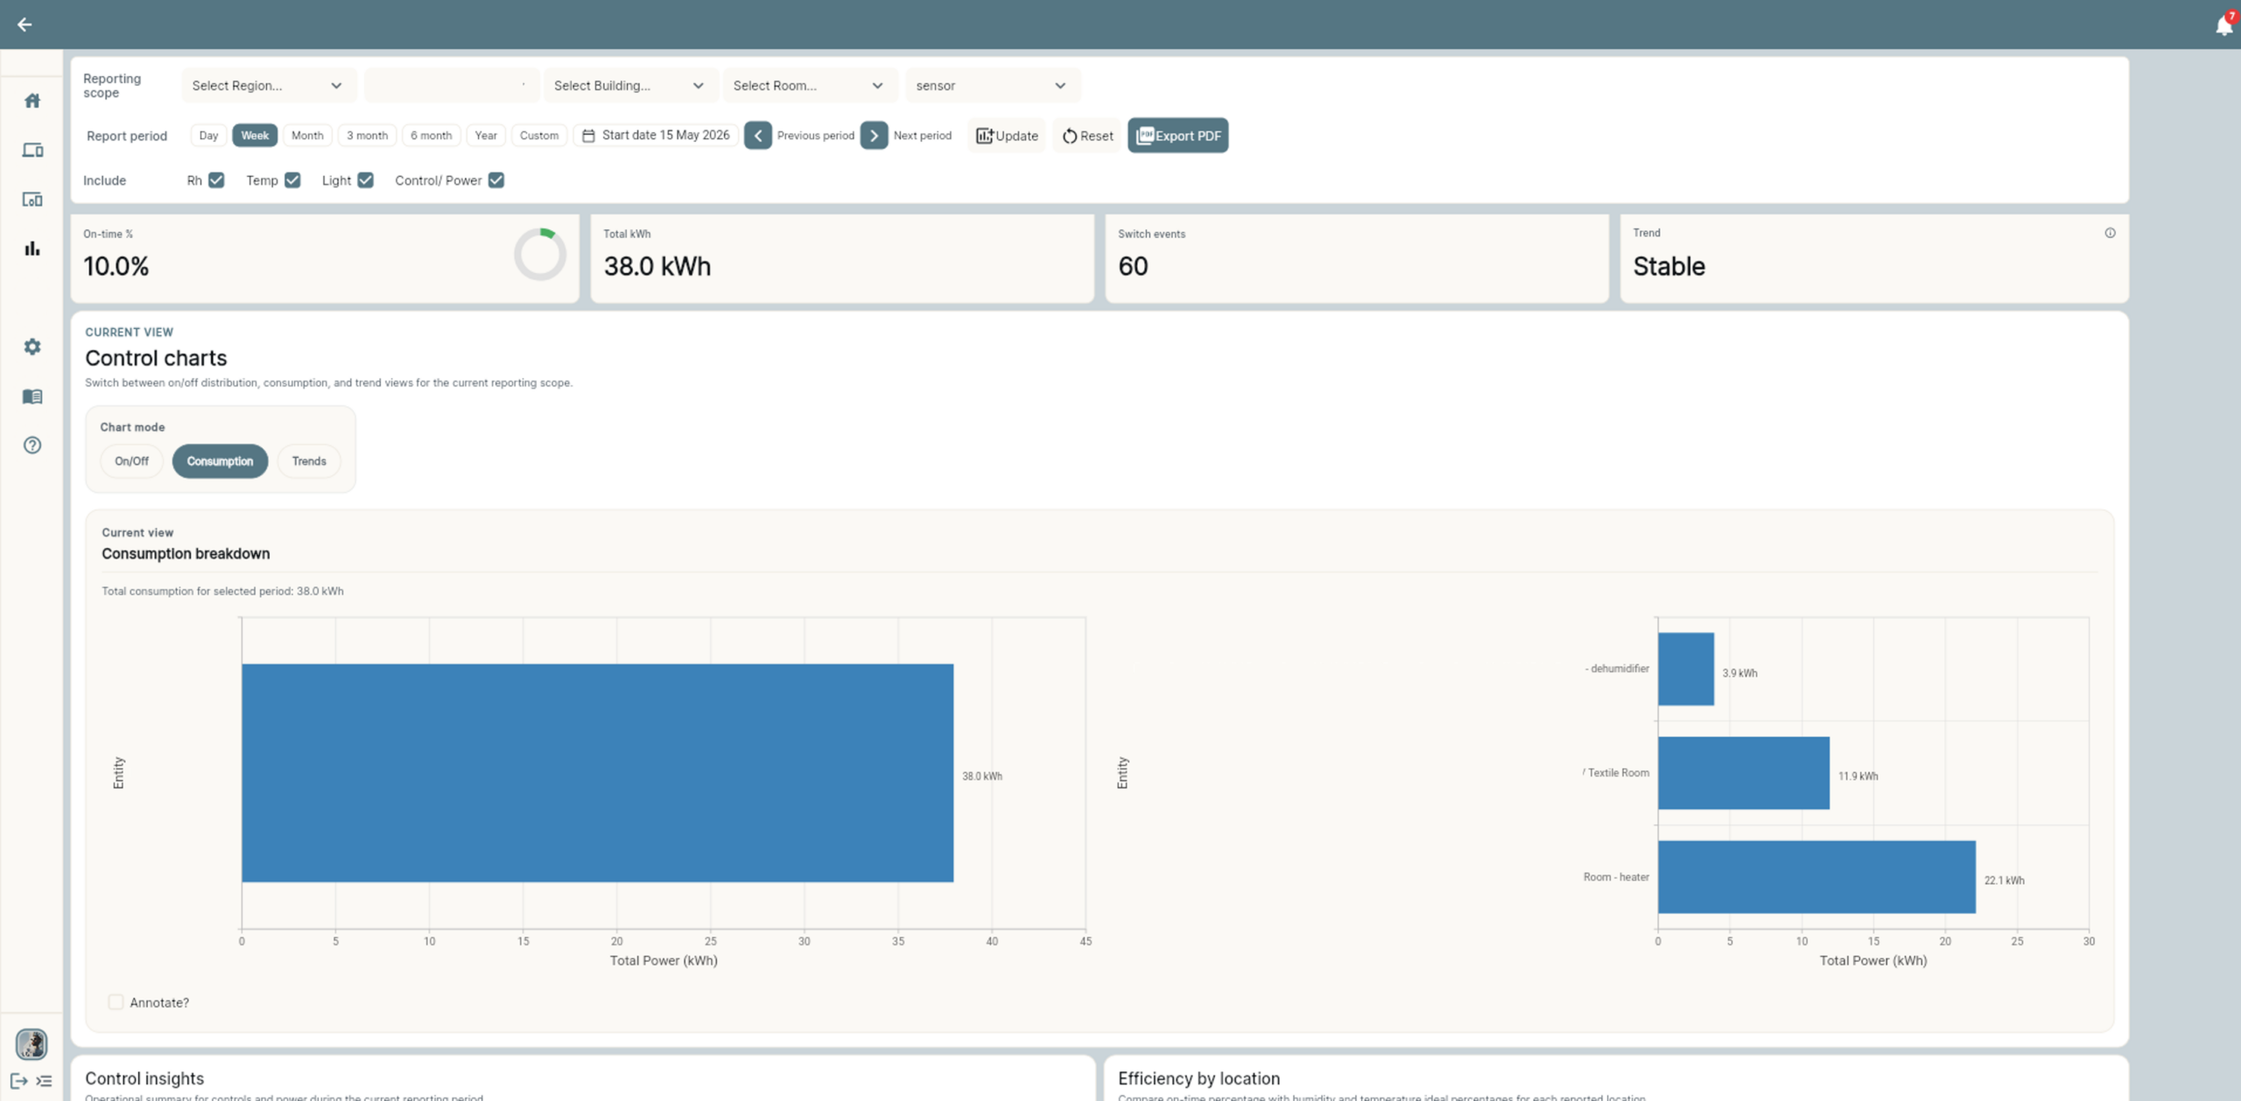Select the Month report period
2241x1101 pixels.
307,136
